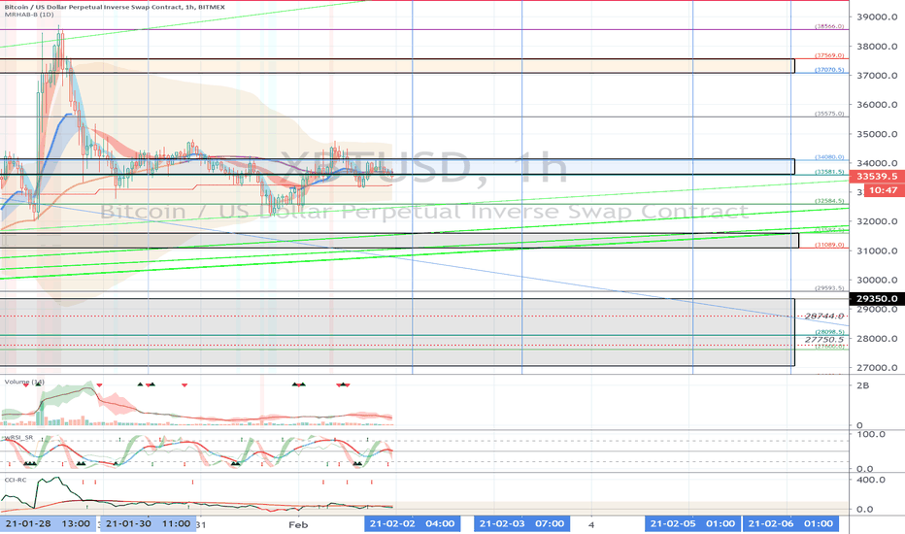Viewport: 905px width, 534px height.
Task: Click the red (37569.0) level label
Action: pos(829,55)
